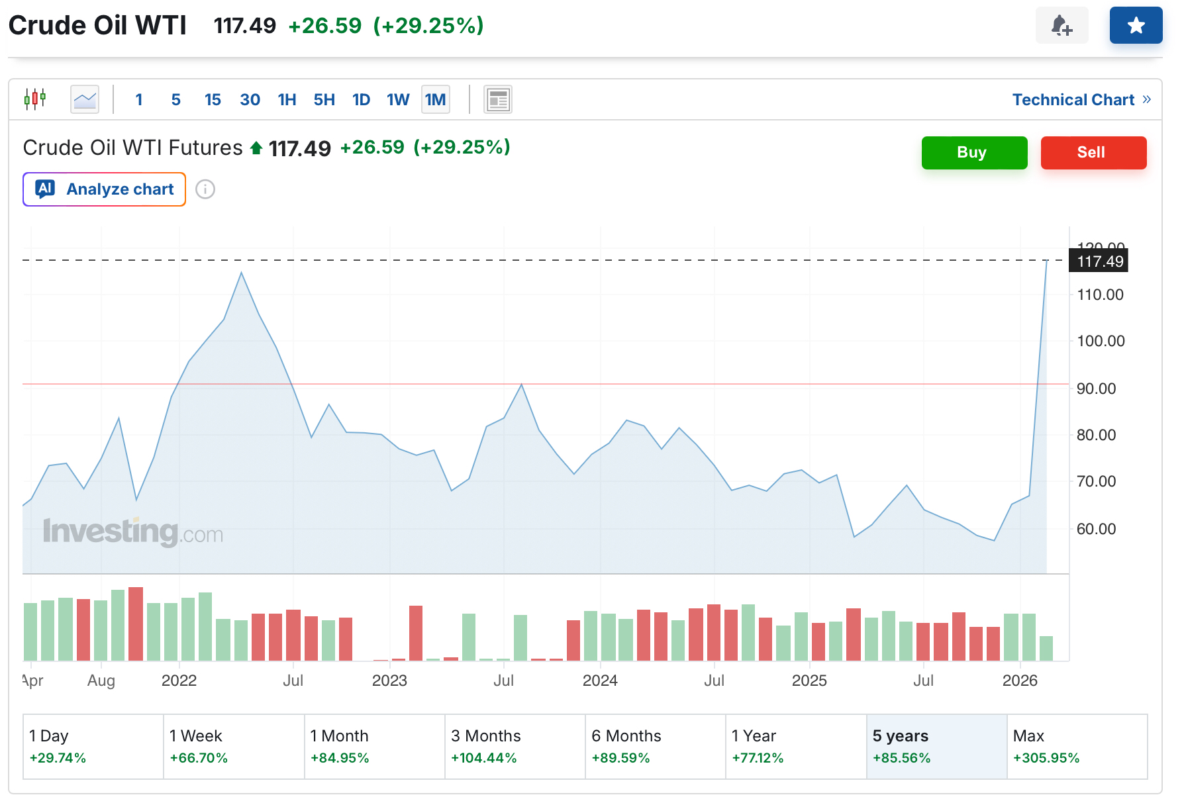Click the AI Analyze chart button

(105, 189)
